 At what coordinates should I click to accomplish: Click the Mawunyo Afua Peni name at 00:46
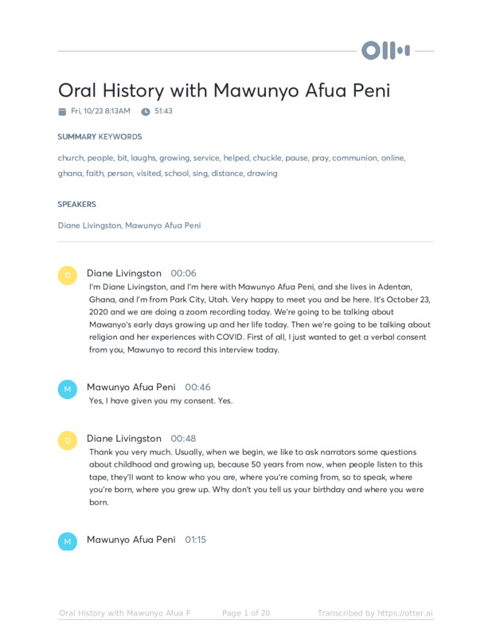[x=131, y=387]
